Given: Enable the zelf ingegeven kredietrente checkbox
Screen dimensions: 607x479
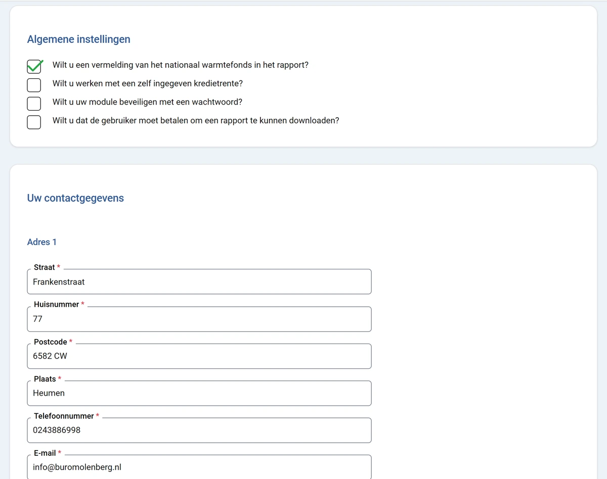Looking at the screenshot, I should coord(34,85).
